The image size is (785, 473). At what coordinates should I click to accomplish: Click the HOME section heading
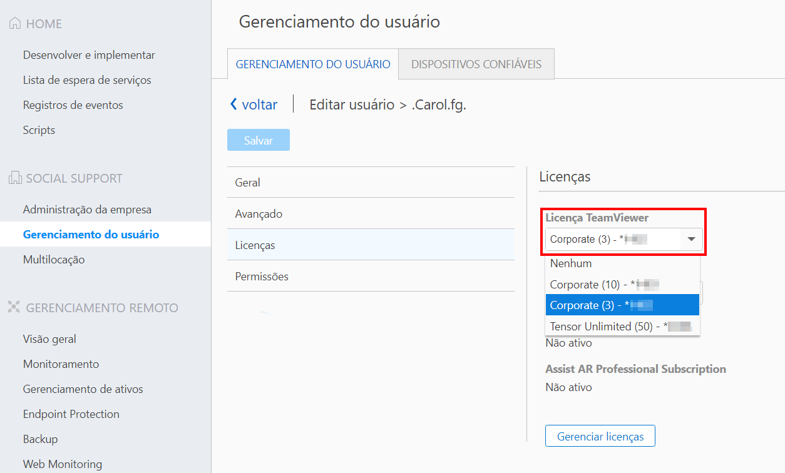[44, 24]
